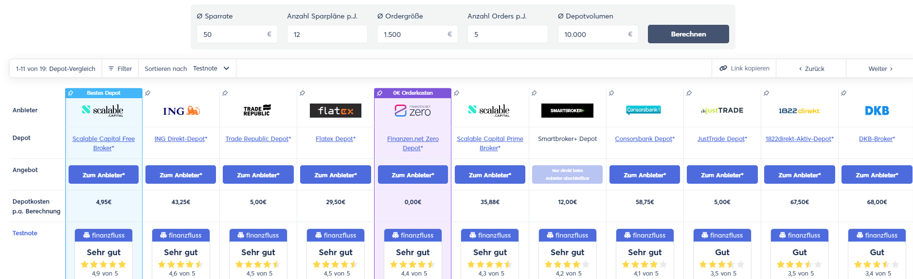This screenshot has height=279, width=913.
Task: Focus the Depotvolumen input field
Action: (x=598, y=34)
